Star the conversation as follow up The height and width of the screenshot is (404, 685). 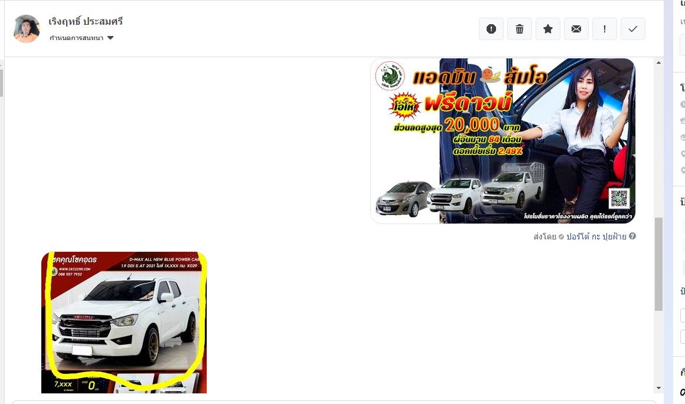[548, 29]
